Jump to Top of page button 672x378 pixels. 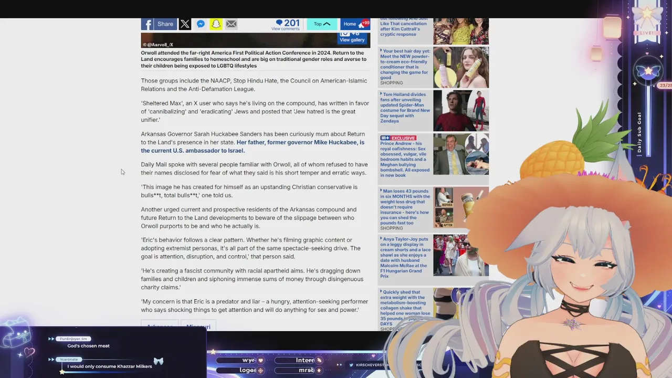(322, 24)
